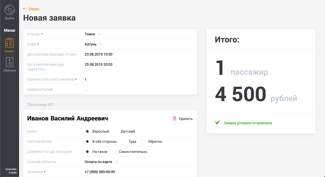Expand the Томск departure dropdown
Image resolution: width=325 pixels, height=177 pixels.
pyautogui.click(x=93, y=34)
